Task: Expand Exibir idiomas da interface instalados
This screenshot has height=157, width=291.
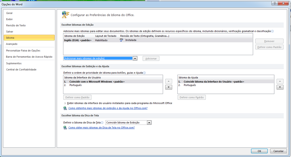Action: [65, 103]
